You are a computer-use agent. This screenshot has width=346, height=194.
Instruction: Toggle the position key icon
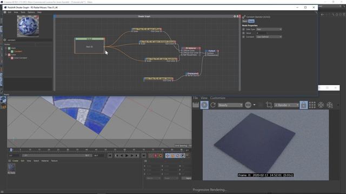coord(168,156)
